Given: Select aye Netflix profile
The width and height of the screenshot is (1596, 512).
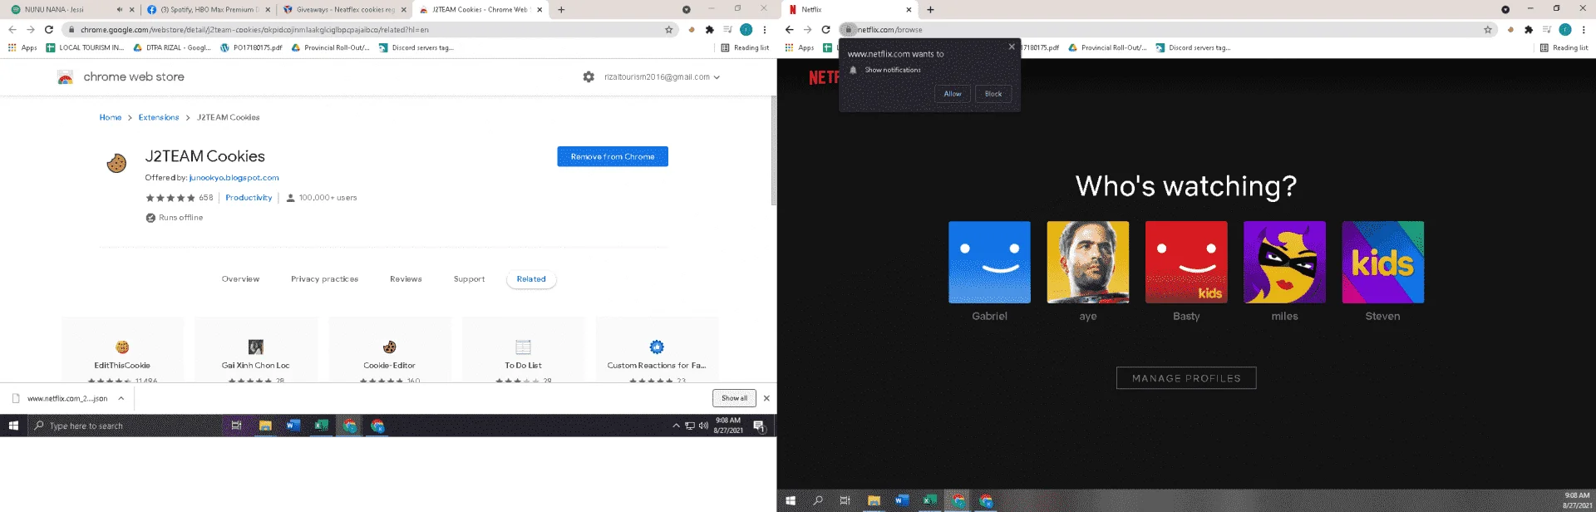Looking at the screenshot, I should [x=1088, y=262].
